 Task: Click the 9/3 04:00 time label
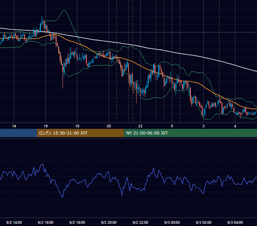(x=235, y=222)
